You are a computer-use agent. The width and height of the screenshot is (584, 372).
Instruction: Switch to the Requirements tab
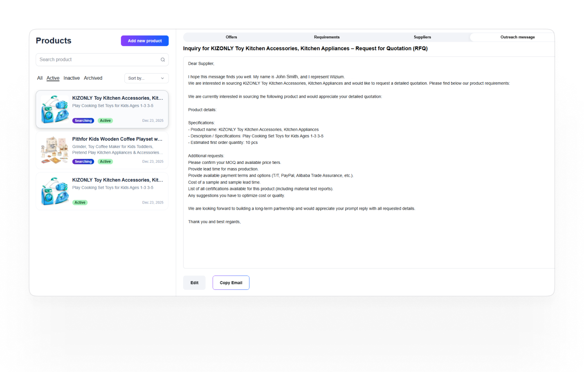tap(327, 37)
